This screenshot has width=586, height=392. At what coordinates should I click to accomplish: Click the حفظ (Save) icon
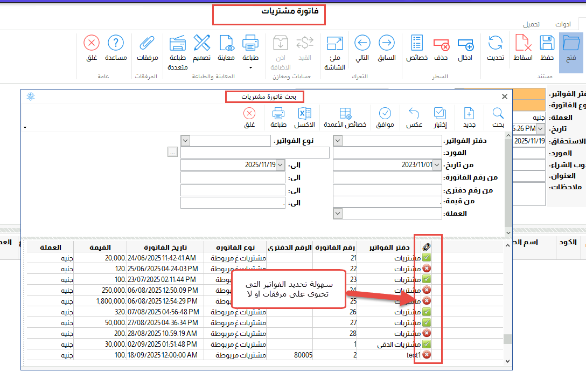pyautogui.click(x=547, y=47)
